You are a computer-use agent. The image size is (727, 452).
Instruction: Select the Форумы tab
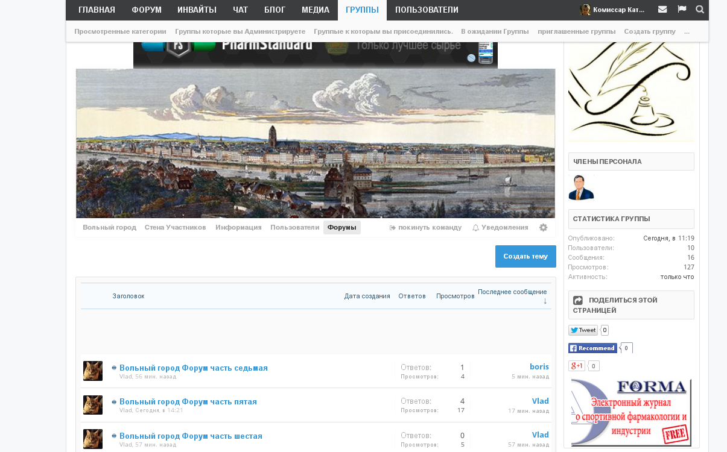341,227
